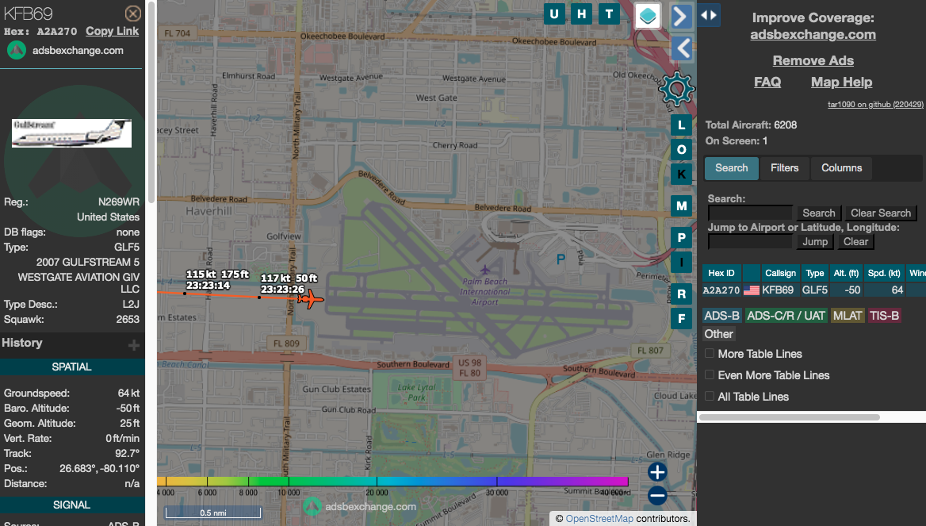Sort table by Type column

[x=815, y=273]
